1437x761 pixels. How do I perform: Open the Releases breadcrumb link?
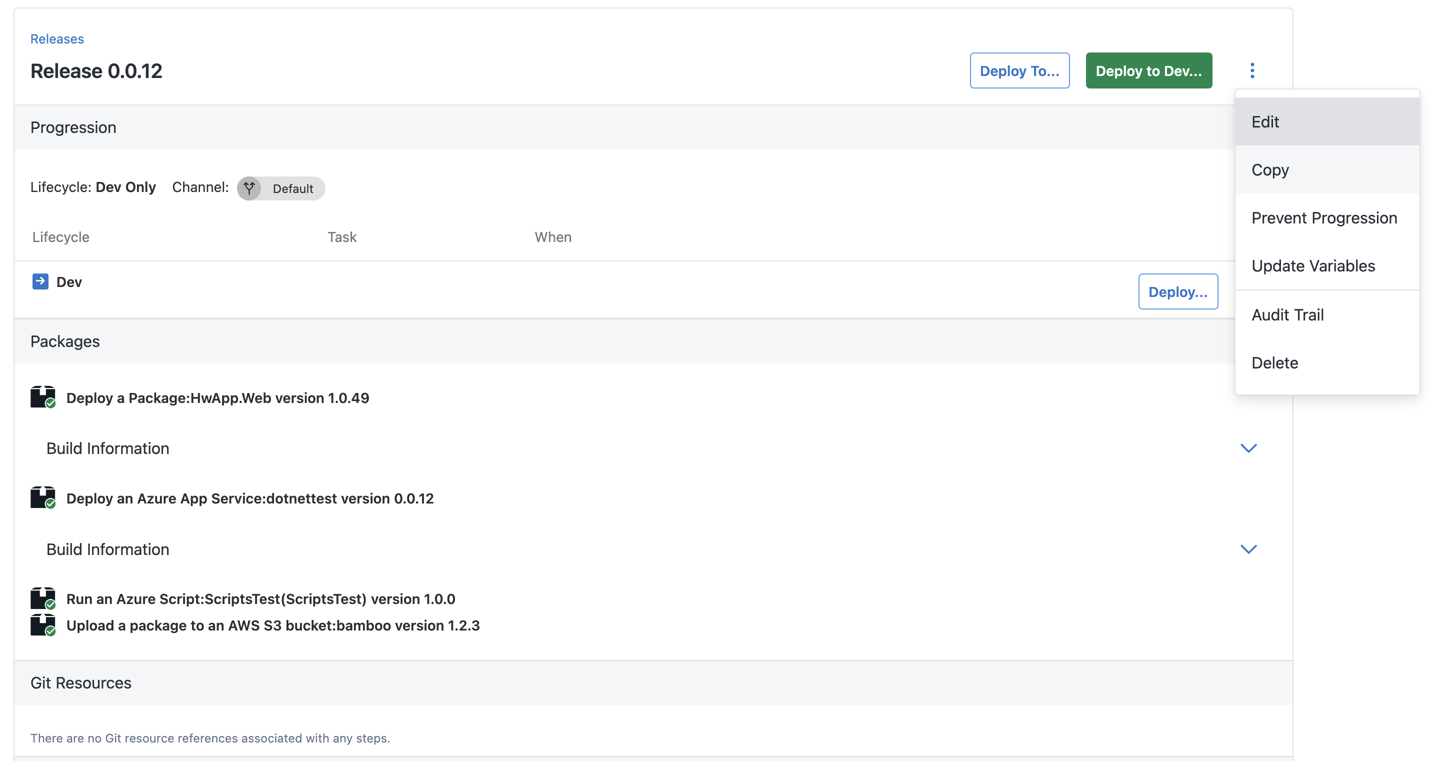click(x=56, y=38)
